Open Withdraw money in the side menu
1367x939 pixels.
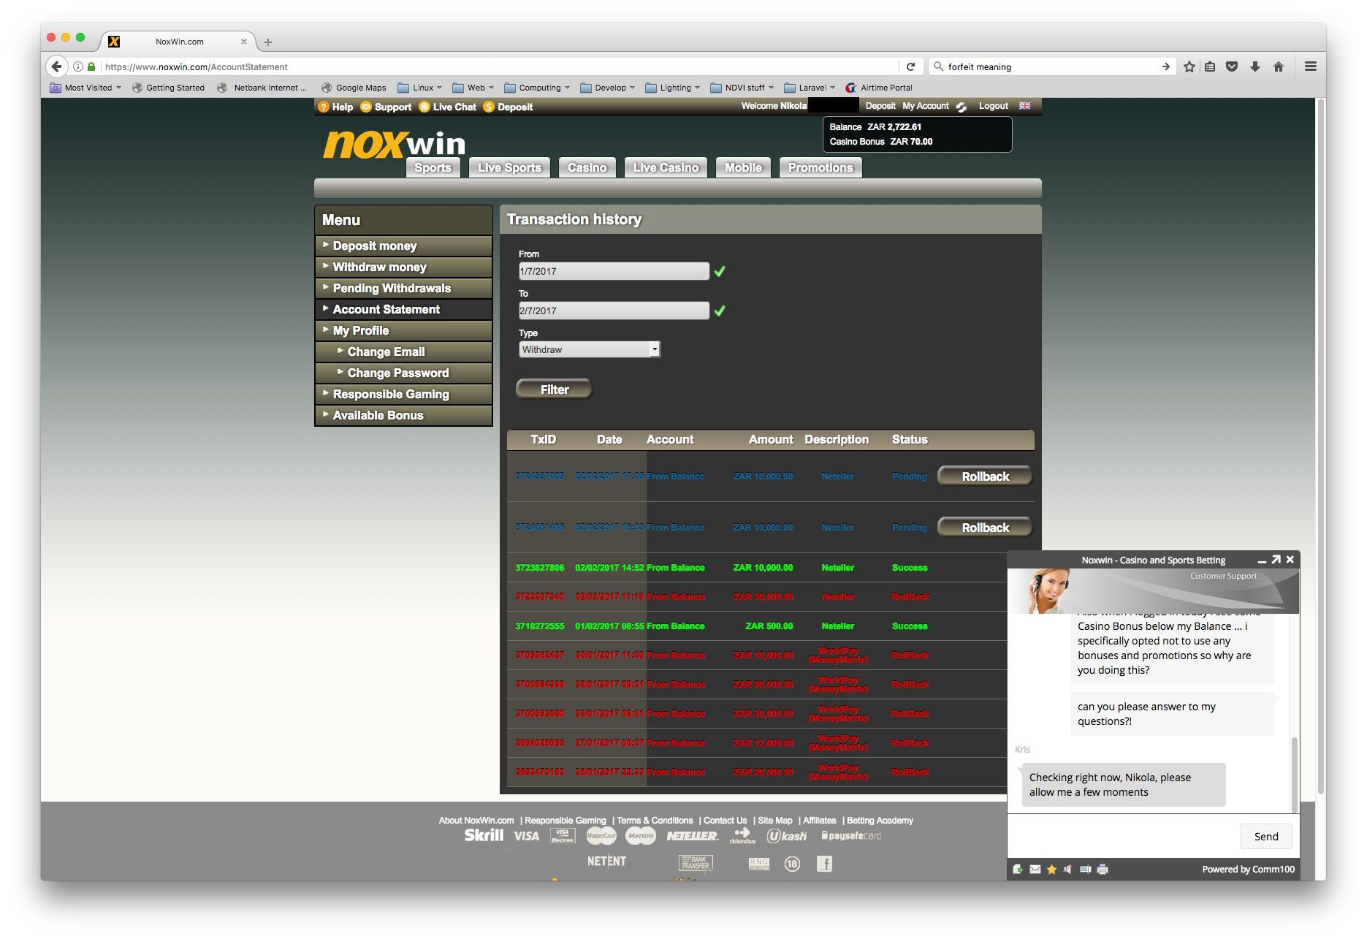point(404,267)
